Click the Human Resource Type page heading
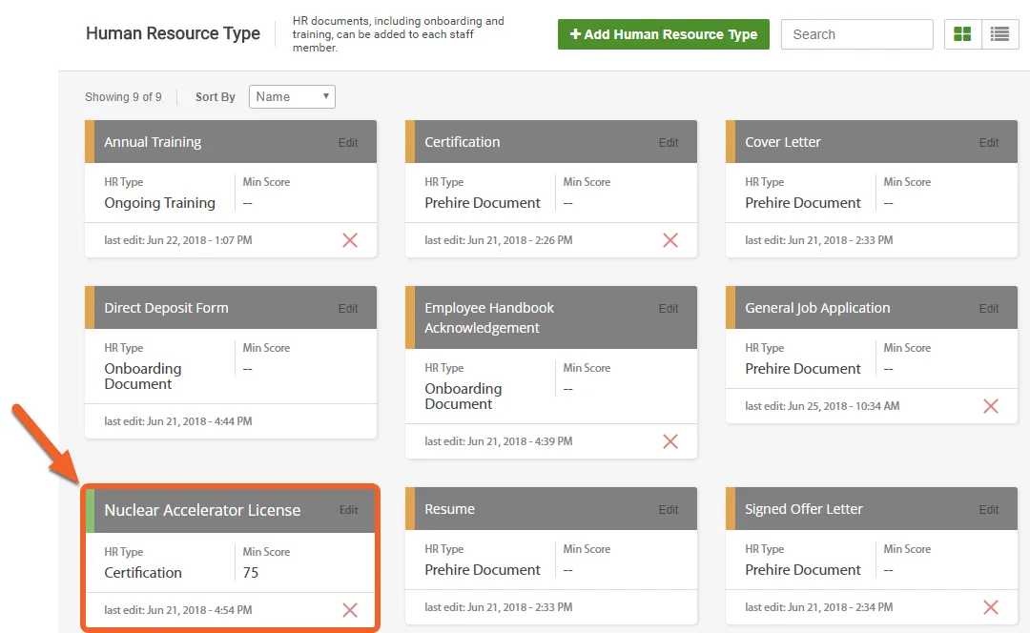The height and width of the screenshot is (633, 1030). pyautogui.click(x=173, y=33)
